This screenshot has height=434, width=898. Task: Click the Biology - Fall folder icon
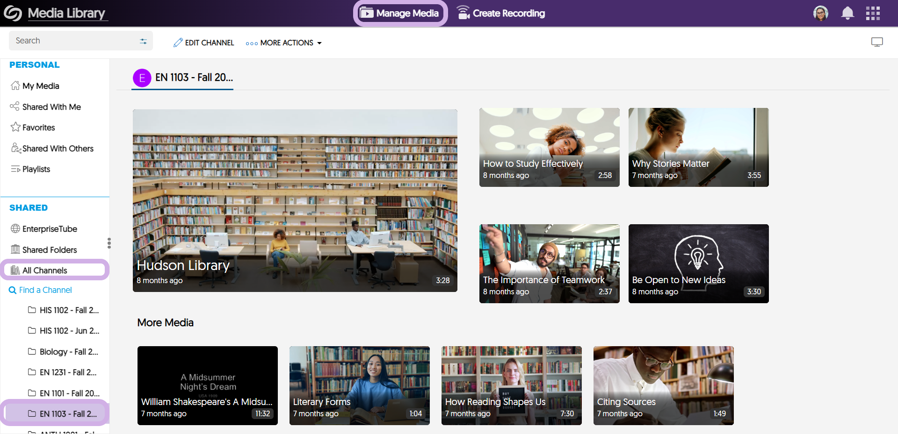tap(32, 351)
